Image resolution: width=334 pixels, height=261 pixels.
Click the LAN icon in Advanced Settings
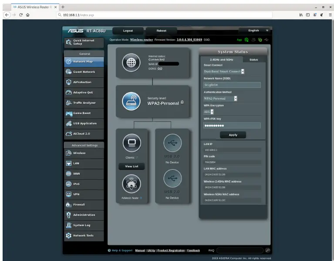click(69, 163)
